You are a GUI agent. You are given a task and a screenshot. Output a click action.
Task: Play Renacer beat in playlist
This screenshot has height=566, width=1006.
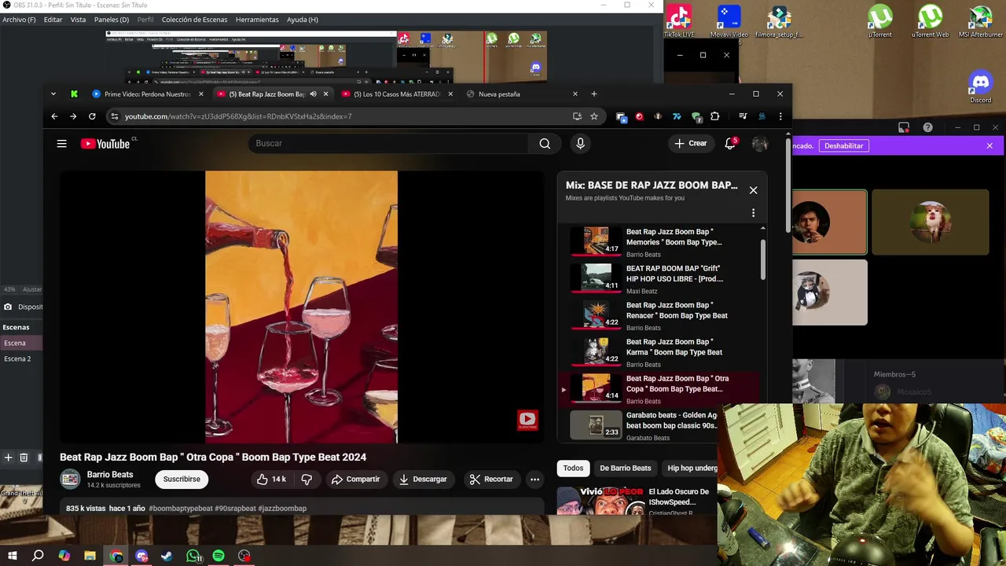click(x=660, y=315)
